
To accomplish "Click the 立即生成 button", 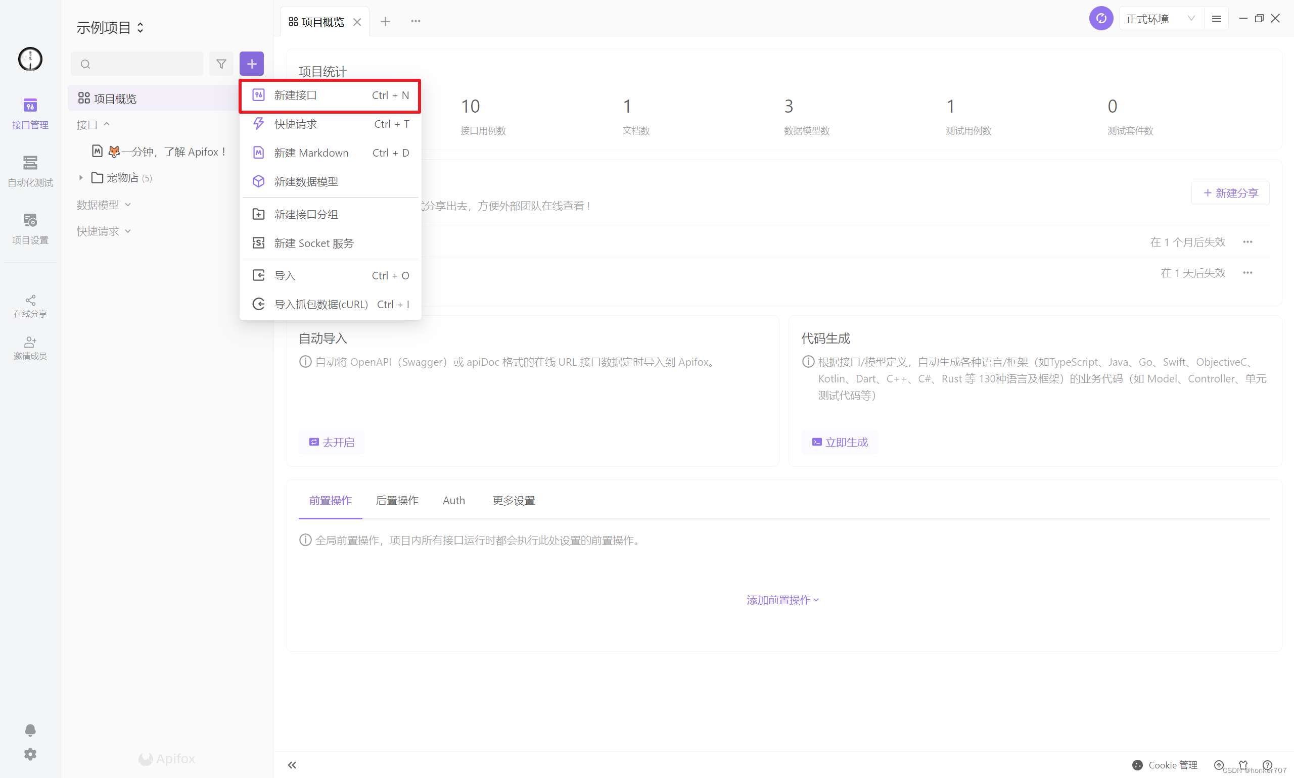I will coord(839,442).
